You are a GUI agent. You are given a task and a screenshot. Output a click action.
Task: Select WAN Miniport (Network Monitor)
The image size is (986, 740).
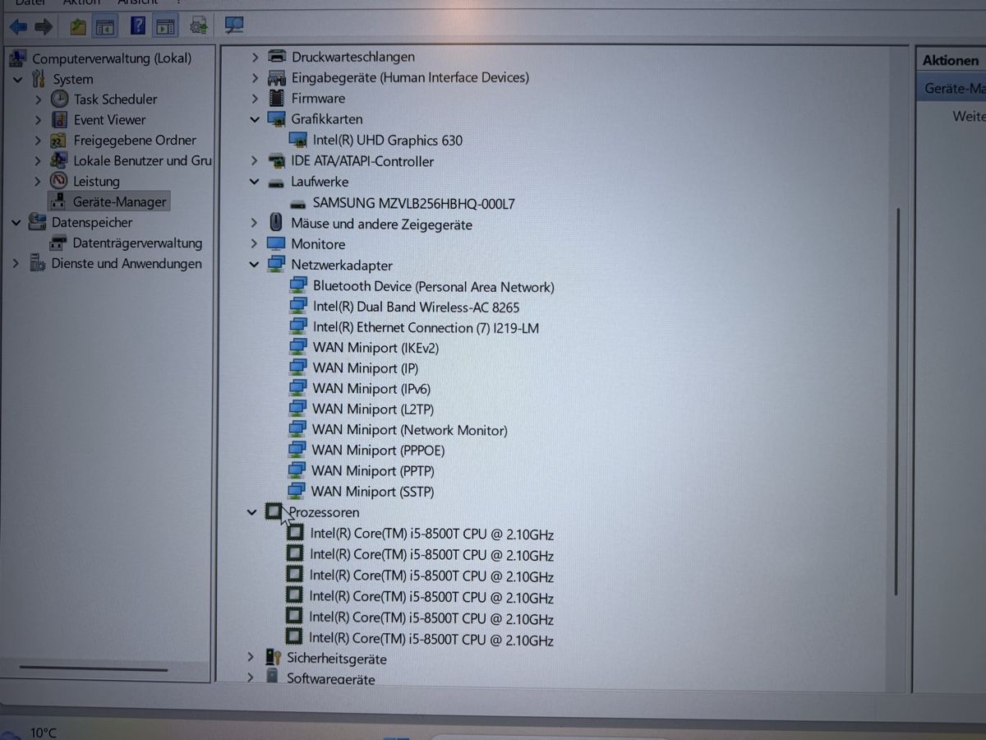click(409, 430)
